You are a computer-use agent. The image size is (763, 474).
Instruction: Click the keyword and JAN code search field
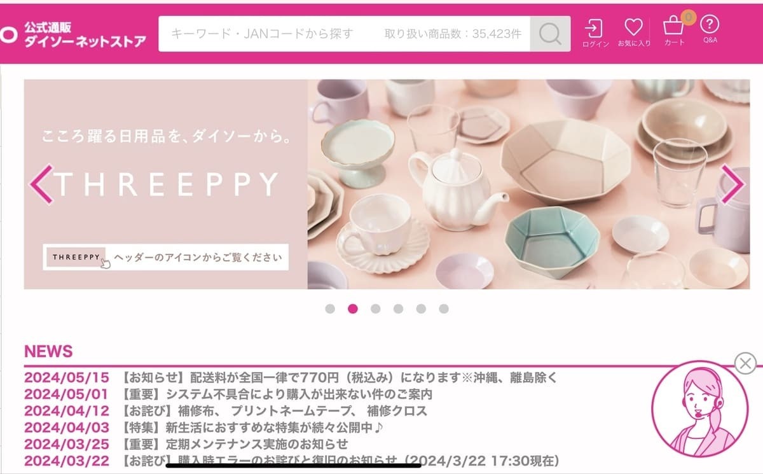[344, 34]
